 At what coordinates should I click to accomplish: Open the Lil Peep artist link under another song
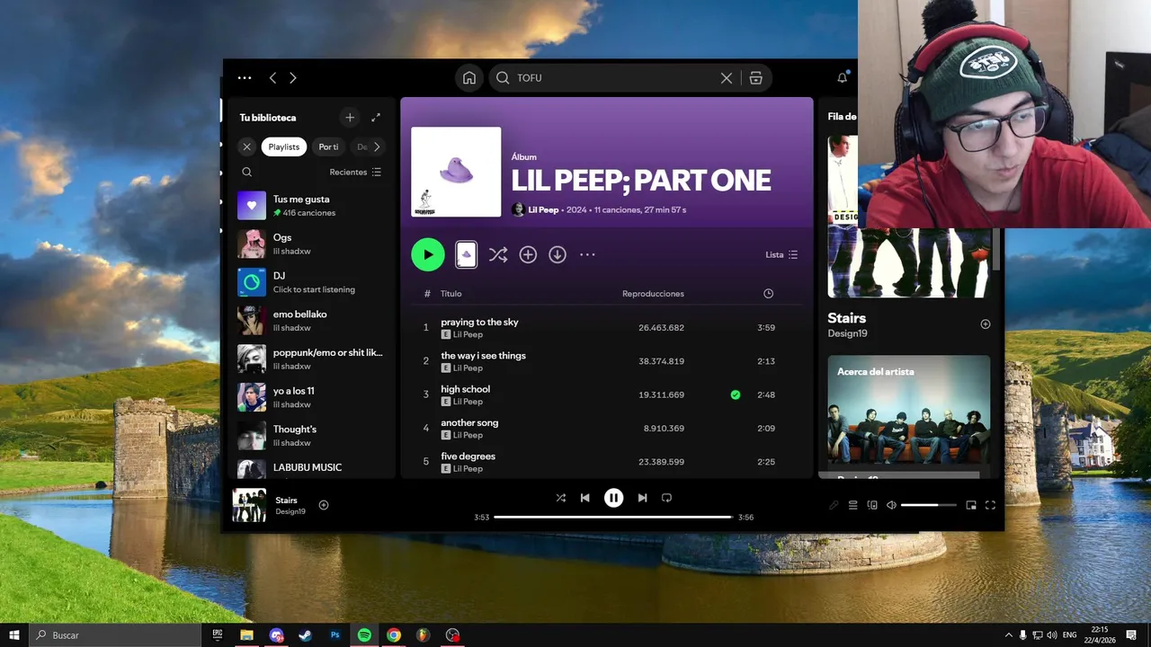coord(468,435)
